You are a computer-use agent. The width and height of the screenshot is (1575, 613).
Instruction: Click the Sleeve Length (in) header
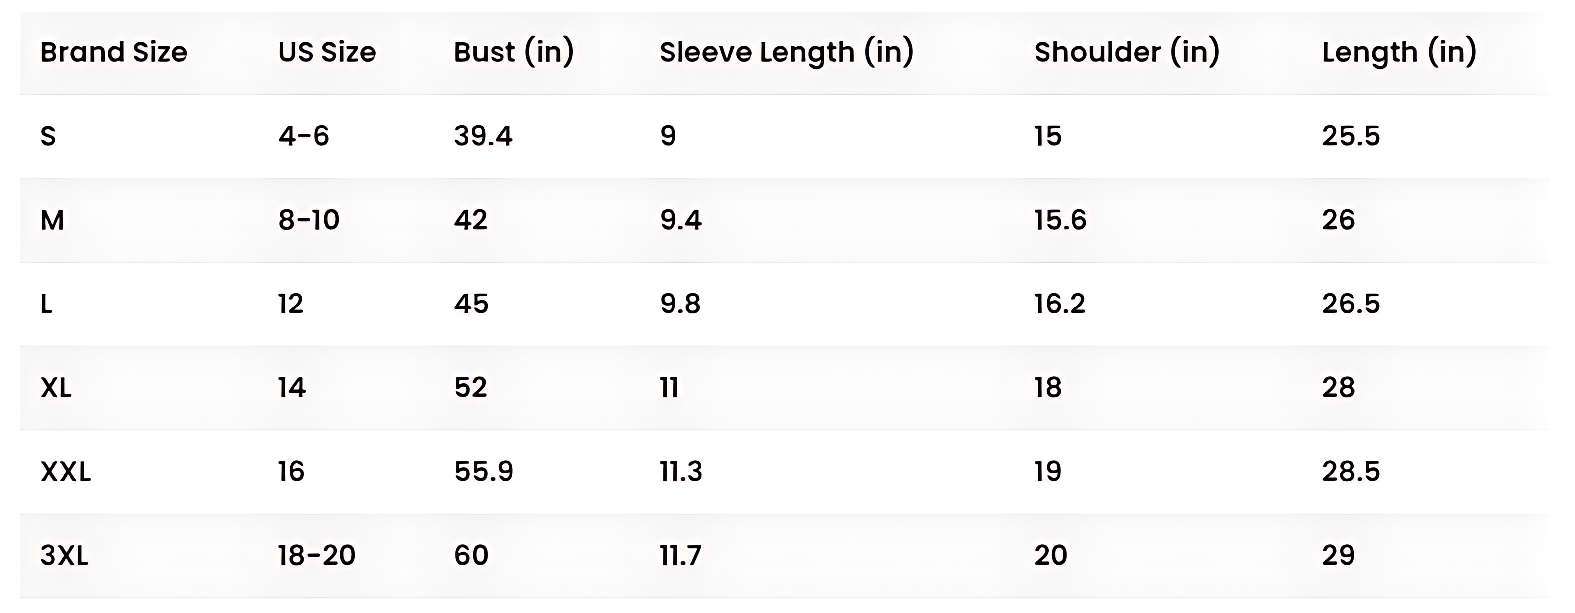click(787, 52)
